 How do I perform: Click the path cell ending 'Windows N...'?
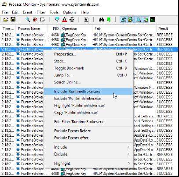coord(144,88)
